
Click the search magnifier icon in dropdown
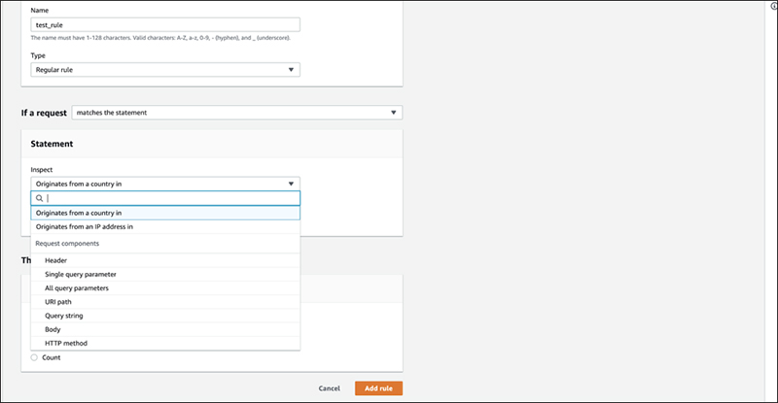click(39, 198)
